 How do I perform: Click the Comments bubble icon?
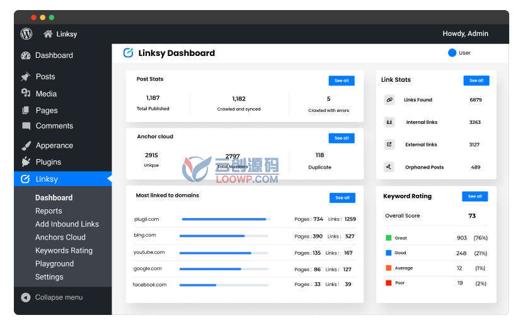tap(26, 126)
